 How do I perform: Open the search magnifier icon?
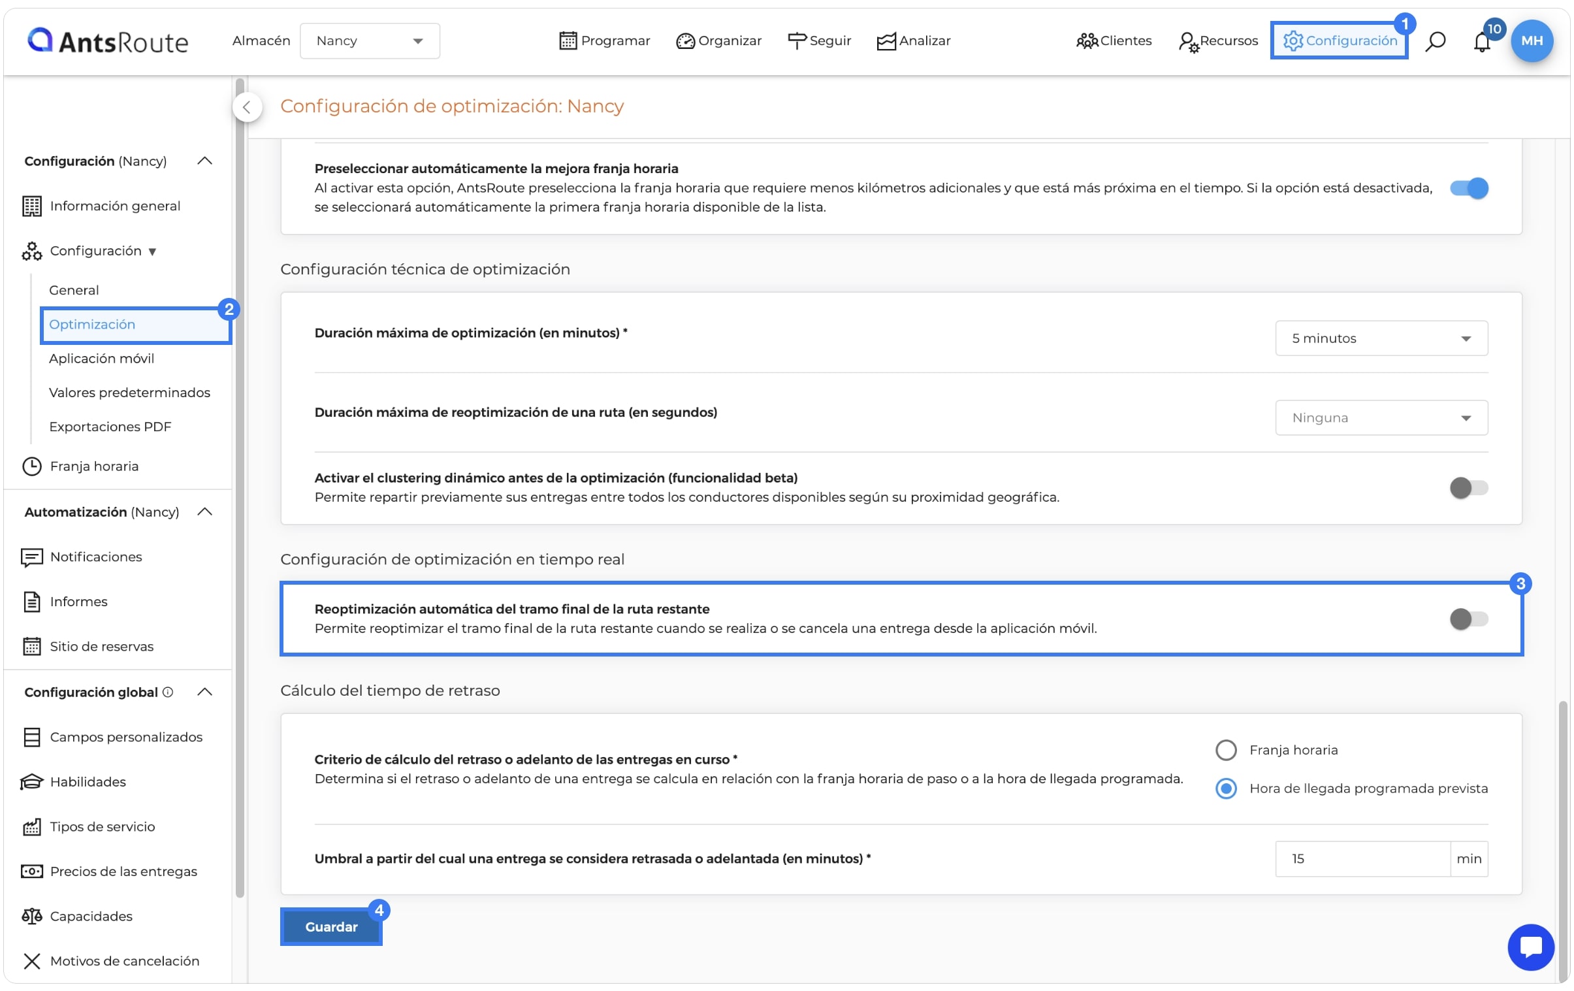click(1435, 41)
